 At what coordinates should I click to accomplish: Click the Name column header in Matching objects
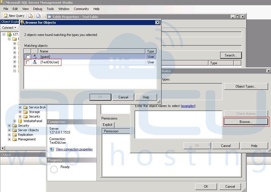(92, 51)
